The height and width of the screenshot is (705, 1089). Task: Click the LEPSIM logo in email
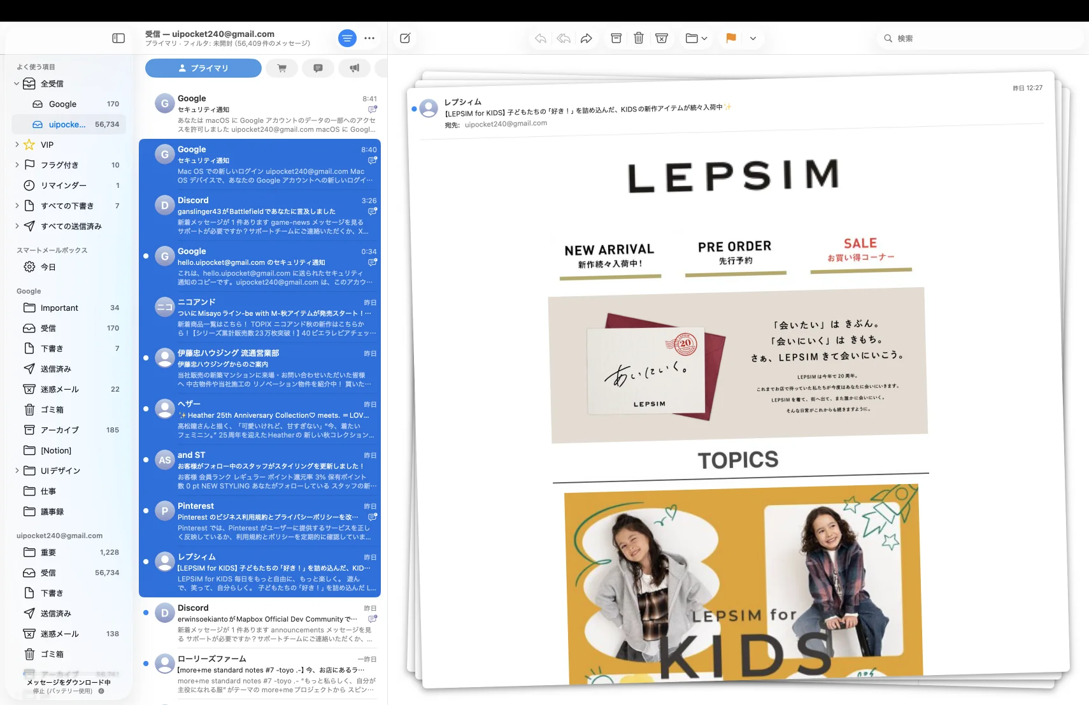(x=733, y=176)
